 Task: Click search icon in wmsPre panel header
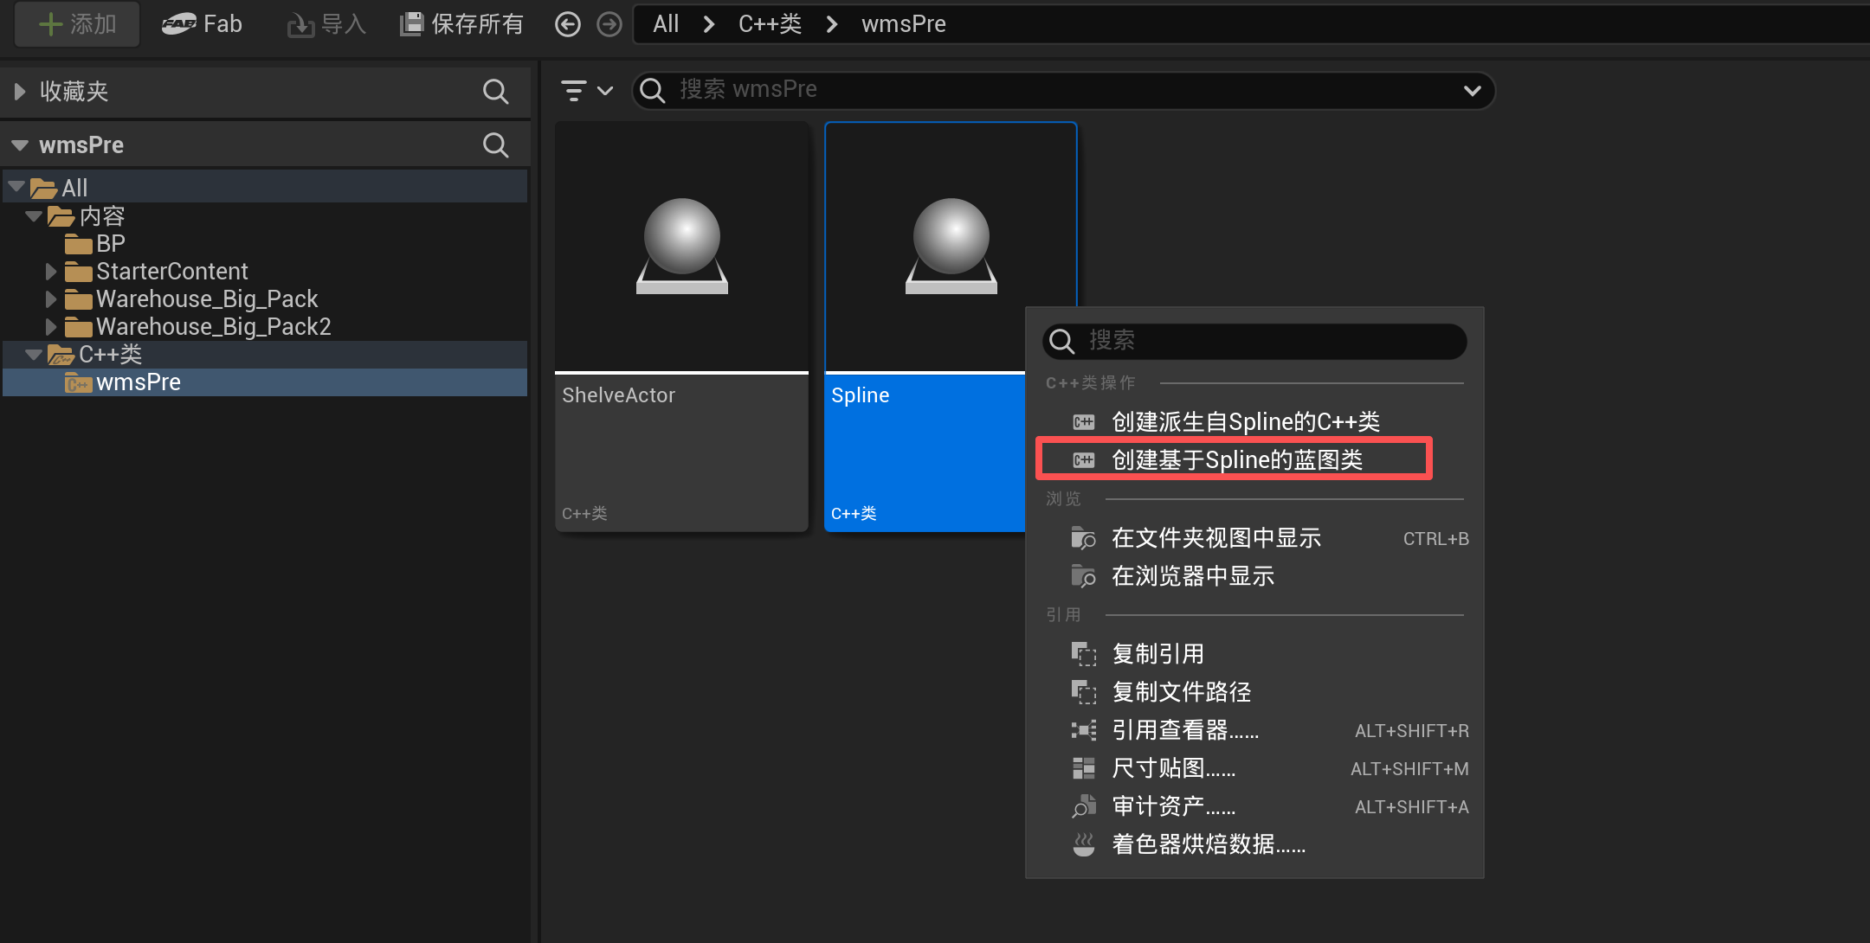point(495,145)
